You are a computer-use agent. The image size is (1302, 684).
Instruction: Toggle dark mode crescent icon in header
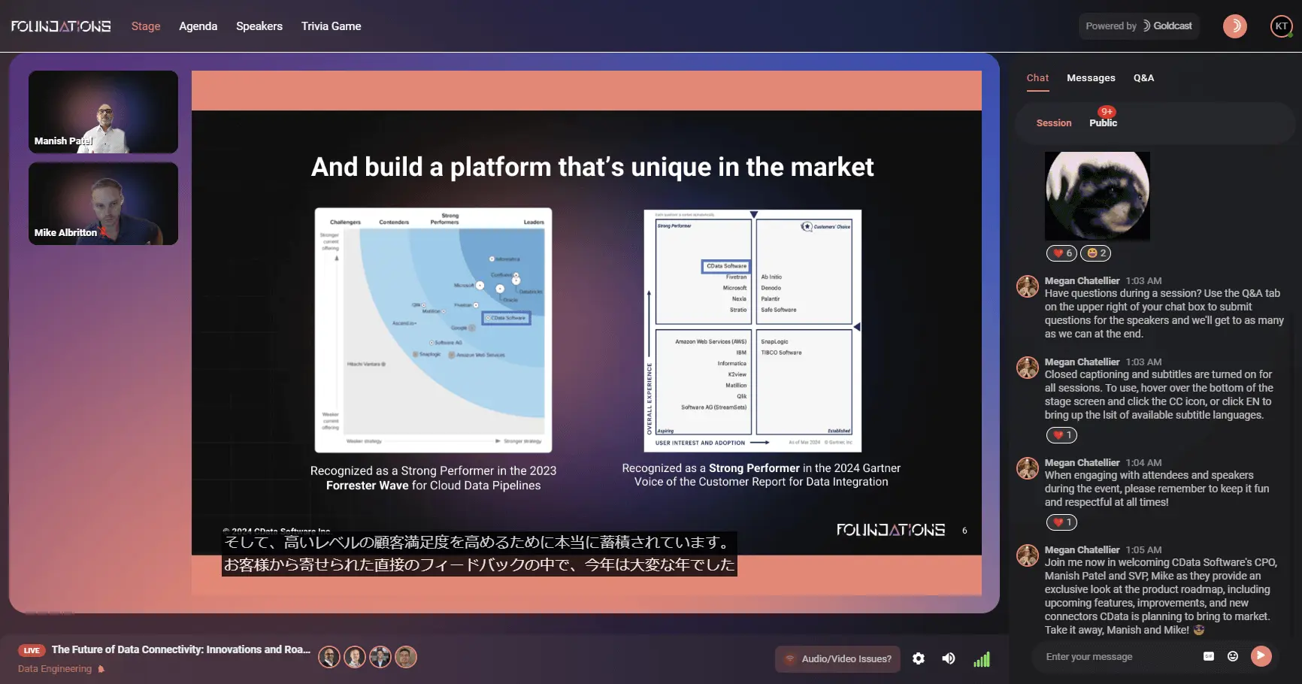[1234, 26]
